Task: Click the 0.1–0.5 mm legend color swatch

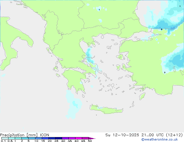Action: tap(5, 138)
